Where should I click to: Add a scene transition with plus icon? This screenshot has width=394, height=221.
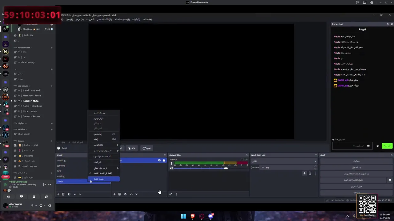(x=304, y=173)
